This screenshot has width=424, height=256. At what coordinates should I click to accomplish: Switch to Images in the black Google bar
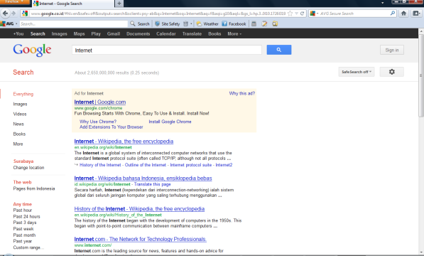tap(59, 34)
